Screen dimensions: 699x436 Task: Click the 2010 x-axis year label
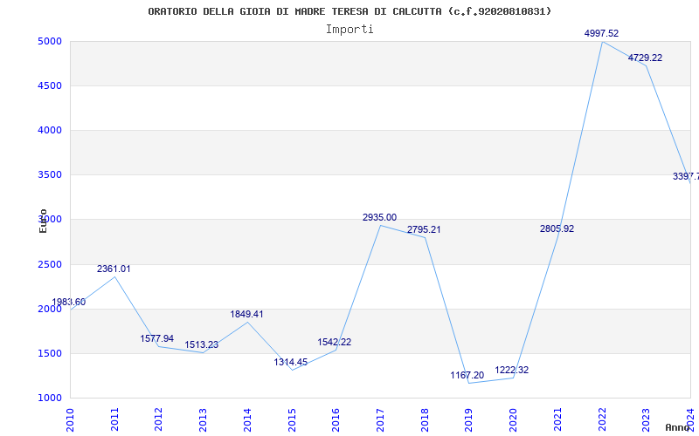(71, 418)
